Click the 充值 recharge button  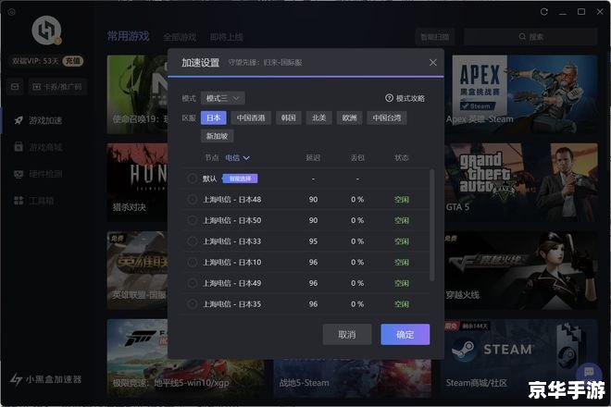pos(73,61)
